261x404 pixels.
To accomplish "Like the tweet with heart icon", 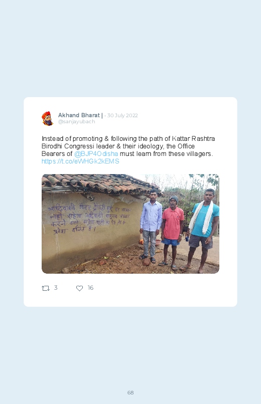I will [x=79, y=288].
